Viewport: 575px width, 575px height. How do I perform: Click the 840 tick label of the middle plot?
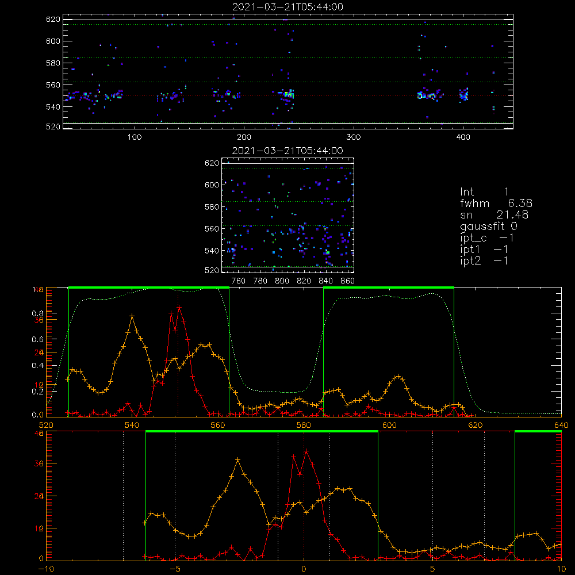(x=325, y=281)
